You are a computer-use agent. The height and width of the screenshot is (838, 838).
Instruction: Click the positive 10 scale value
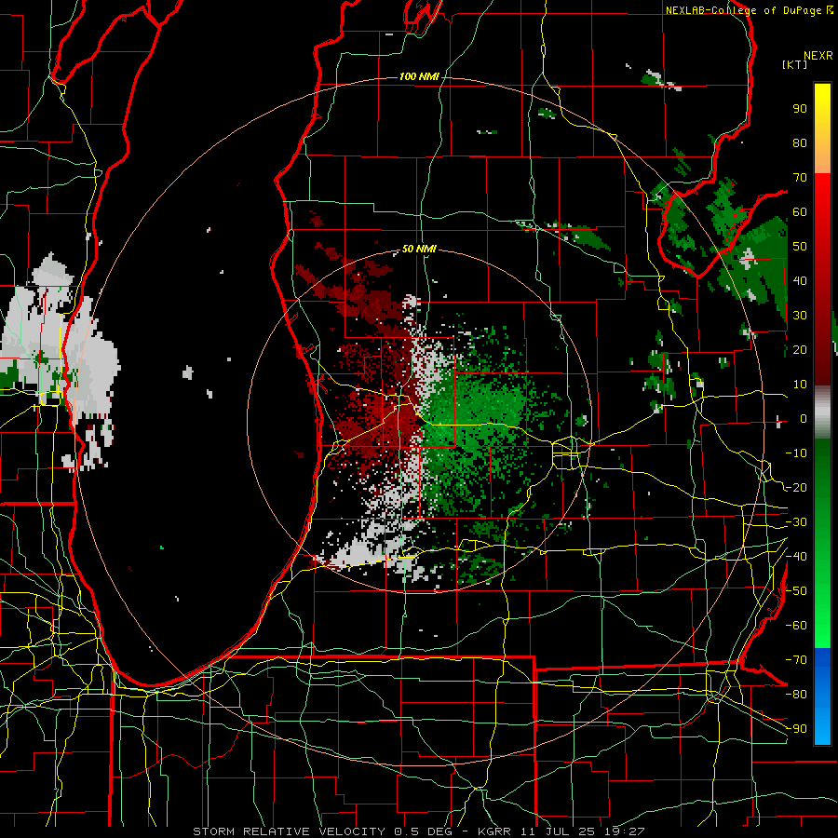pos(800,385)
